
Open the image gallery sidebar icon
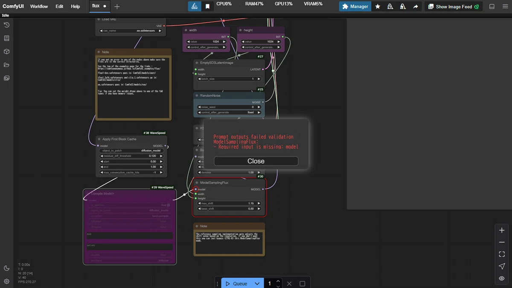tap(6, 78)
